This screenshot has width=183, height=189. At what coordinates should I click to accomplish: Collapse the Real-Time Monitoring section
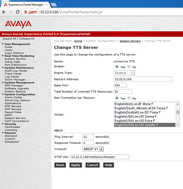coord(3,56)
